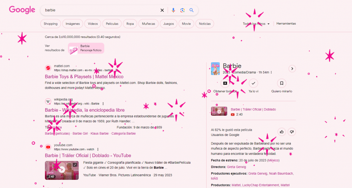Viewport: 352px width, 188px height.
Task: Open more options beside 1h 54m
Action: click(271, 73)
